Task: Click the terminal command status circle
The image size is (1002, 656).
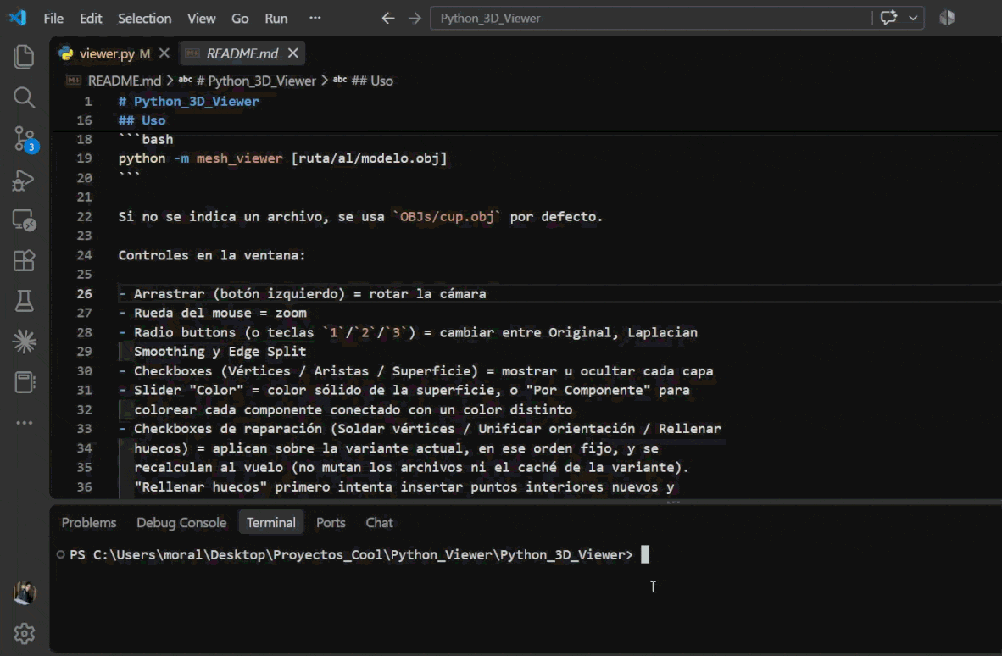Action: tap(60, 554)
